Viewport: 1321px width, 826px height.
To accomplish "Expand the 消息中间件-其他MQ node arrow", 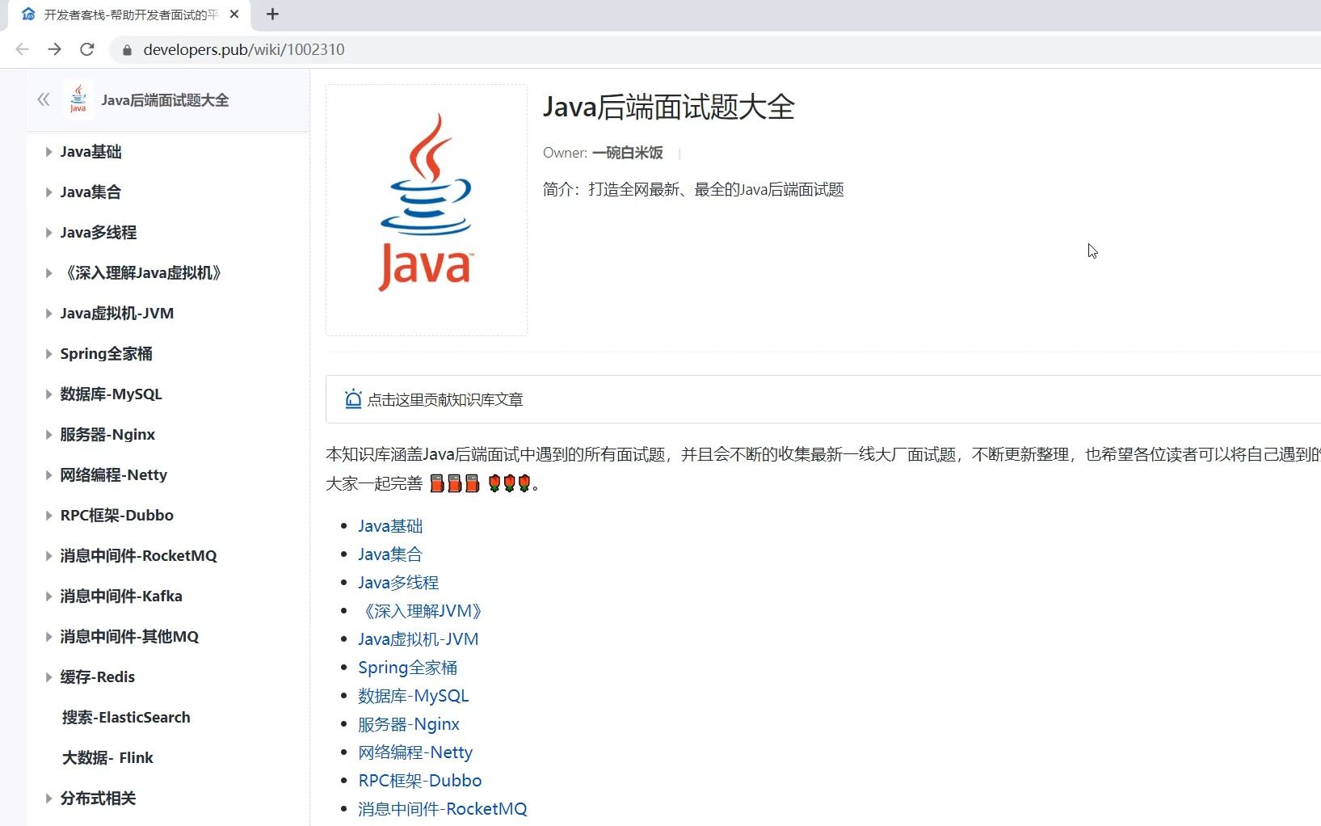I will (48, 637).
